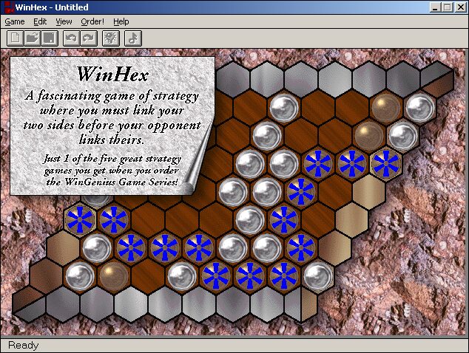Open the Edit menu
This screenshot has height=353, width=469.
tap(40, 21)
